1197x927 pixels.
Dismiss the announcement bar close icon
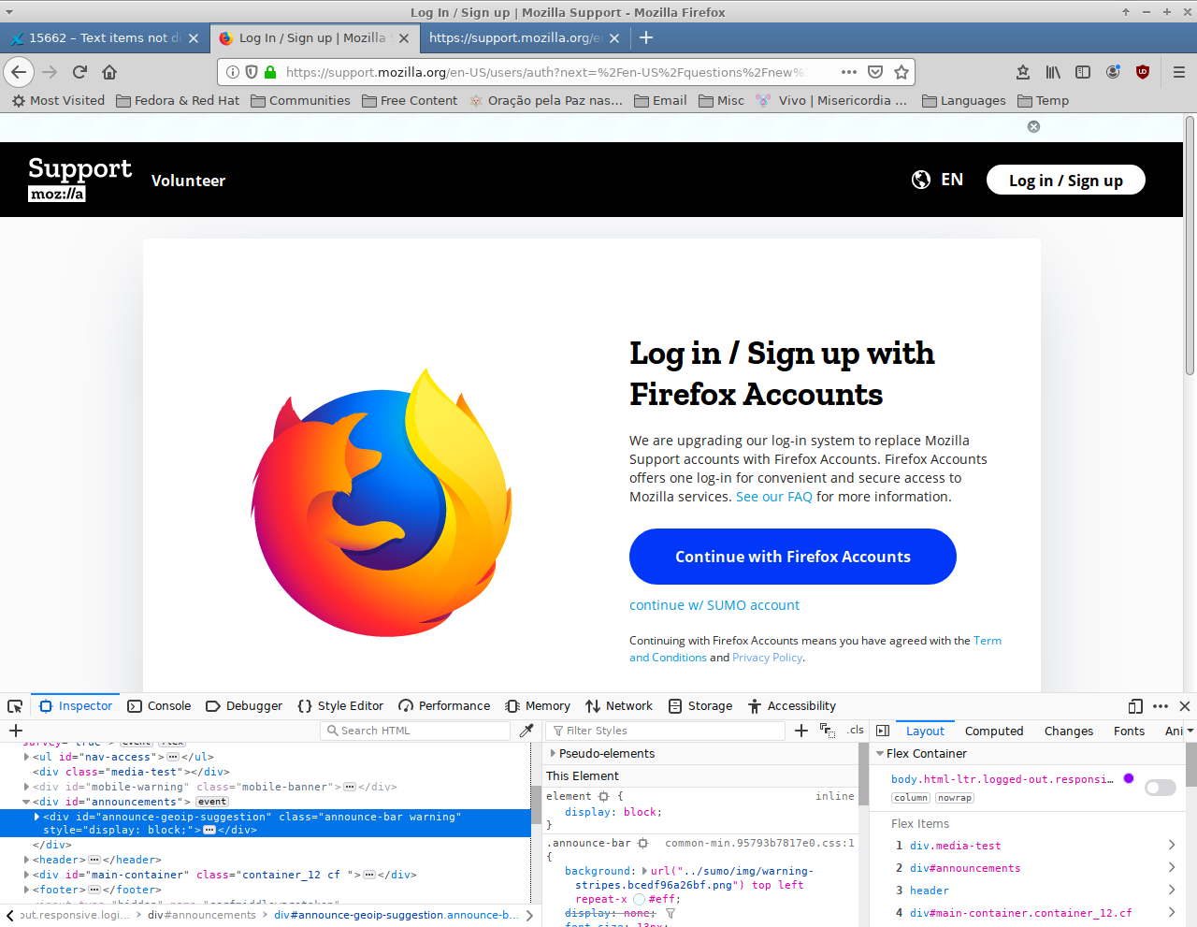(x=1033, y=126)
